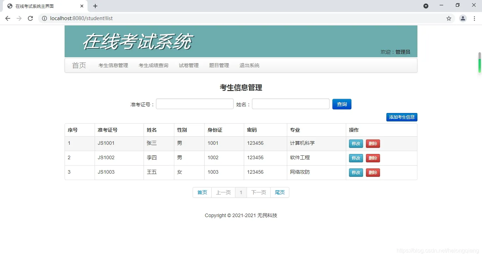Viewport: 482px width, 257px height.
Task: Click the site info icon in address bar
Action: 44,18
